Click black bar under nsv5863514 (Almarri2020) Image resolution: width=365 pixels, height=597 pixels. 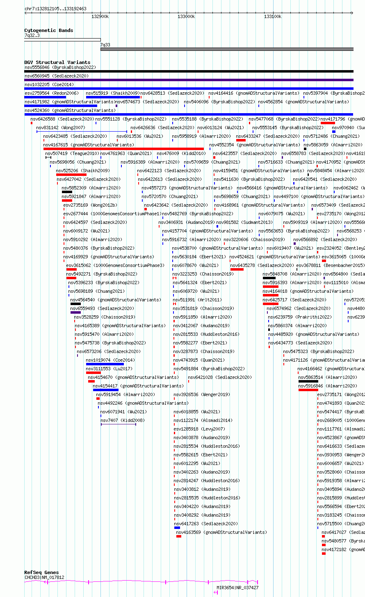tap(308, 381)
